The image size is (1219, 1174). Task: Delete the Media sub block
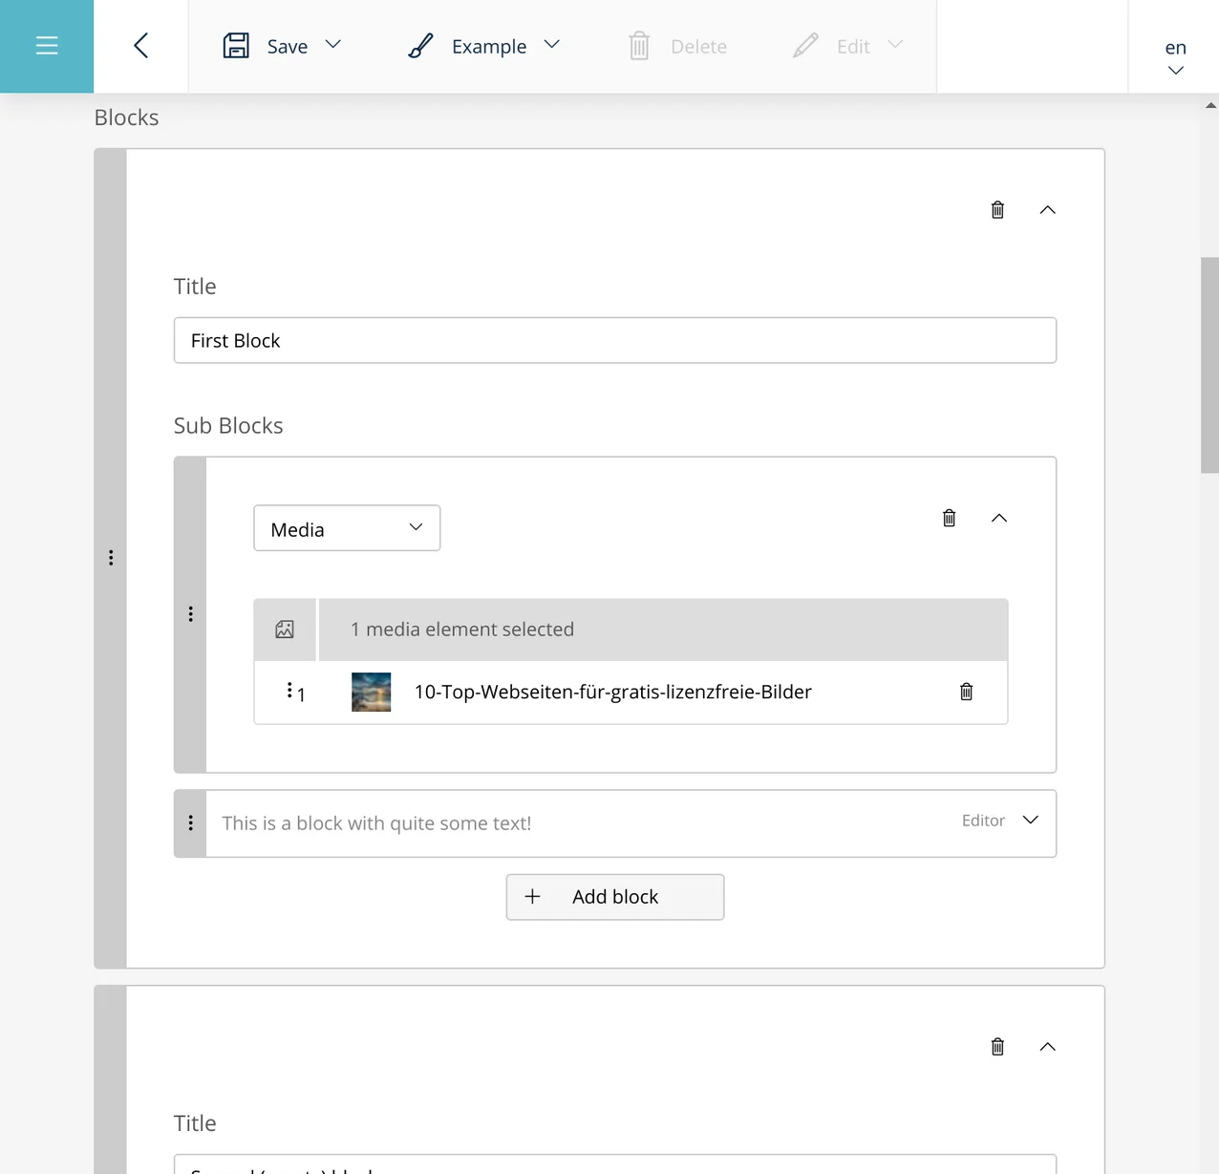point(949,518)
